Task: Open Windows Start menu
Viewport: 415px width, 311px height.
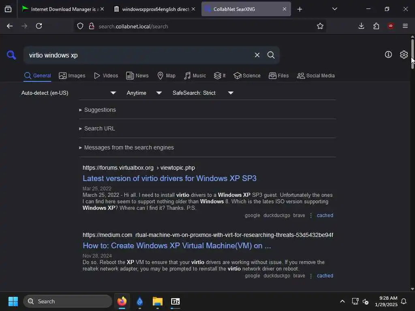Action: coord(13,301)
